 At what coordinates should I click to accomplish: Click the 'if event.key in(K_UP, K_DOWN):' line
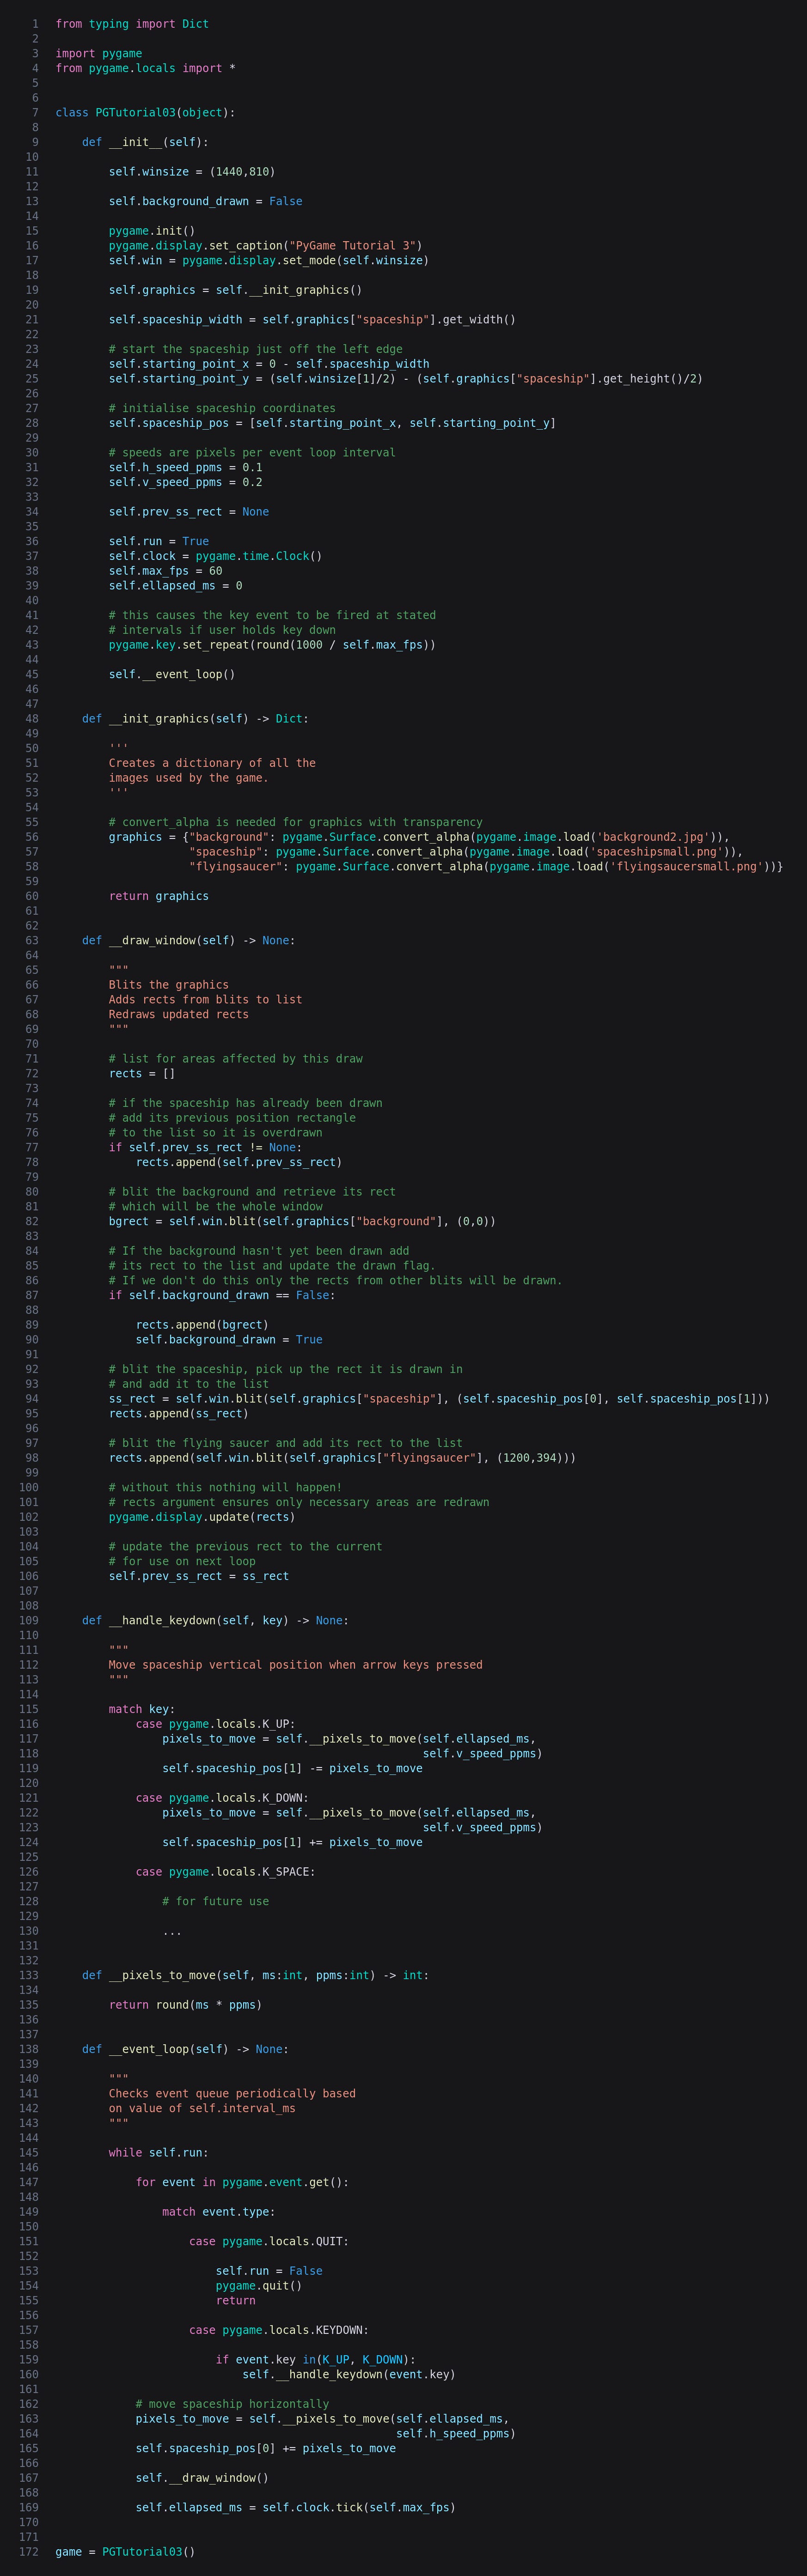(x=316, y=2360)
